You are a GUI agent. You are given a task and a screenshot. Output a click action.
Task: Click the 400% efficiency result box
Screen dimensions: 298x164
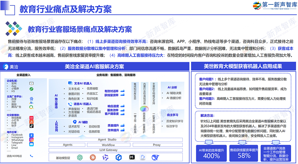[211, 153]
